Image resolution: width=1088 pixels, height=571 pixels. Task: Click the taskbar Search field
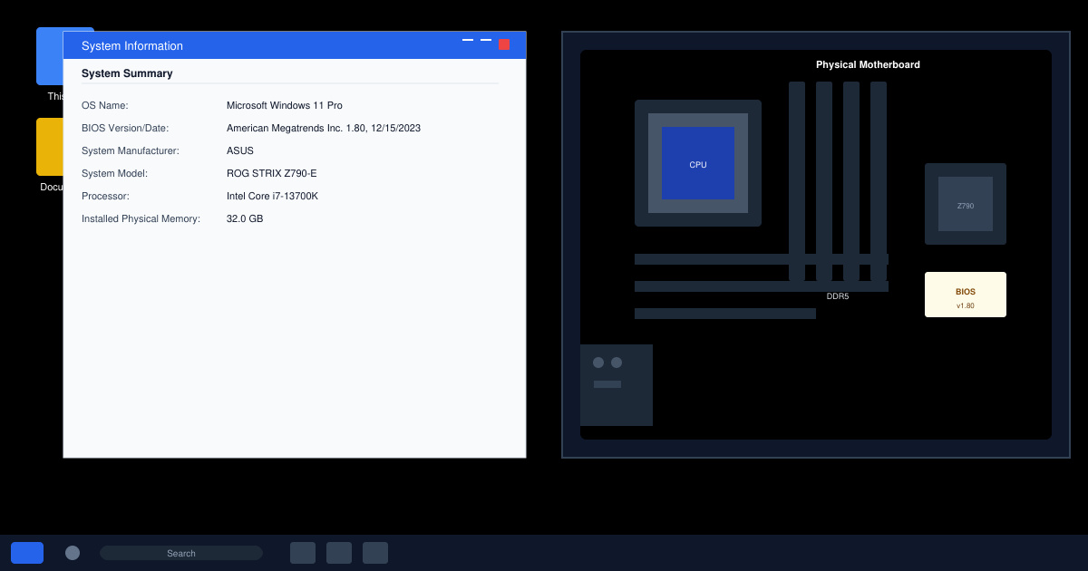click(x=181, y=553)
